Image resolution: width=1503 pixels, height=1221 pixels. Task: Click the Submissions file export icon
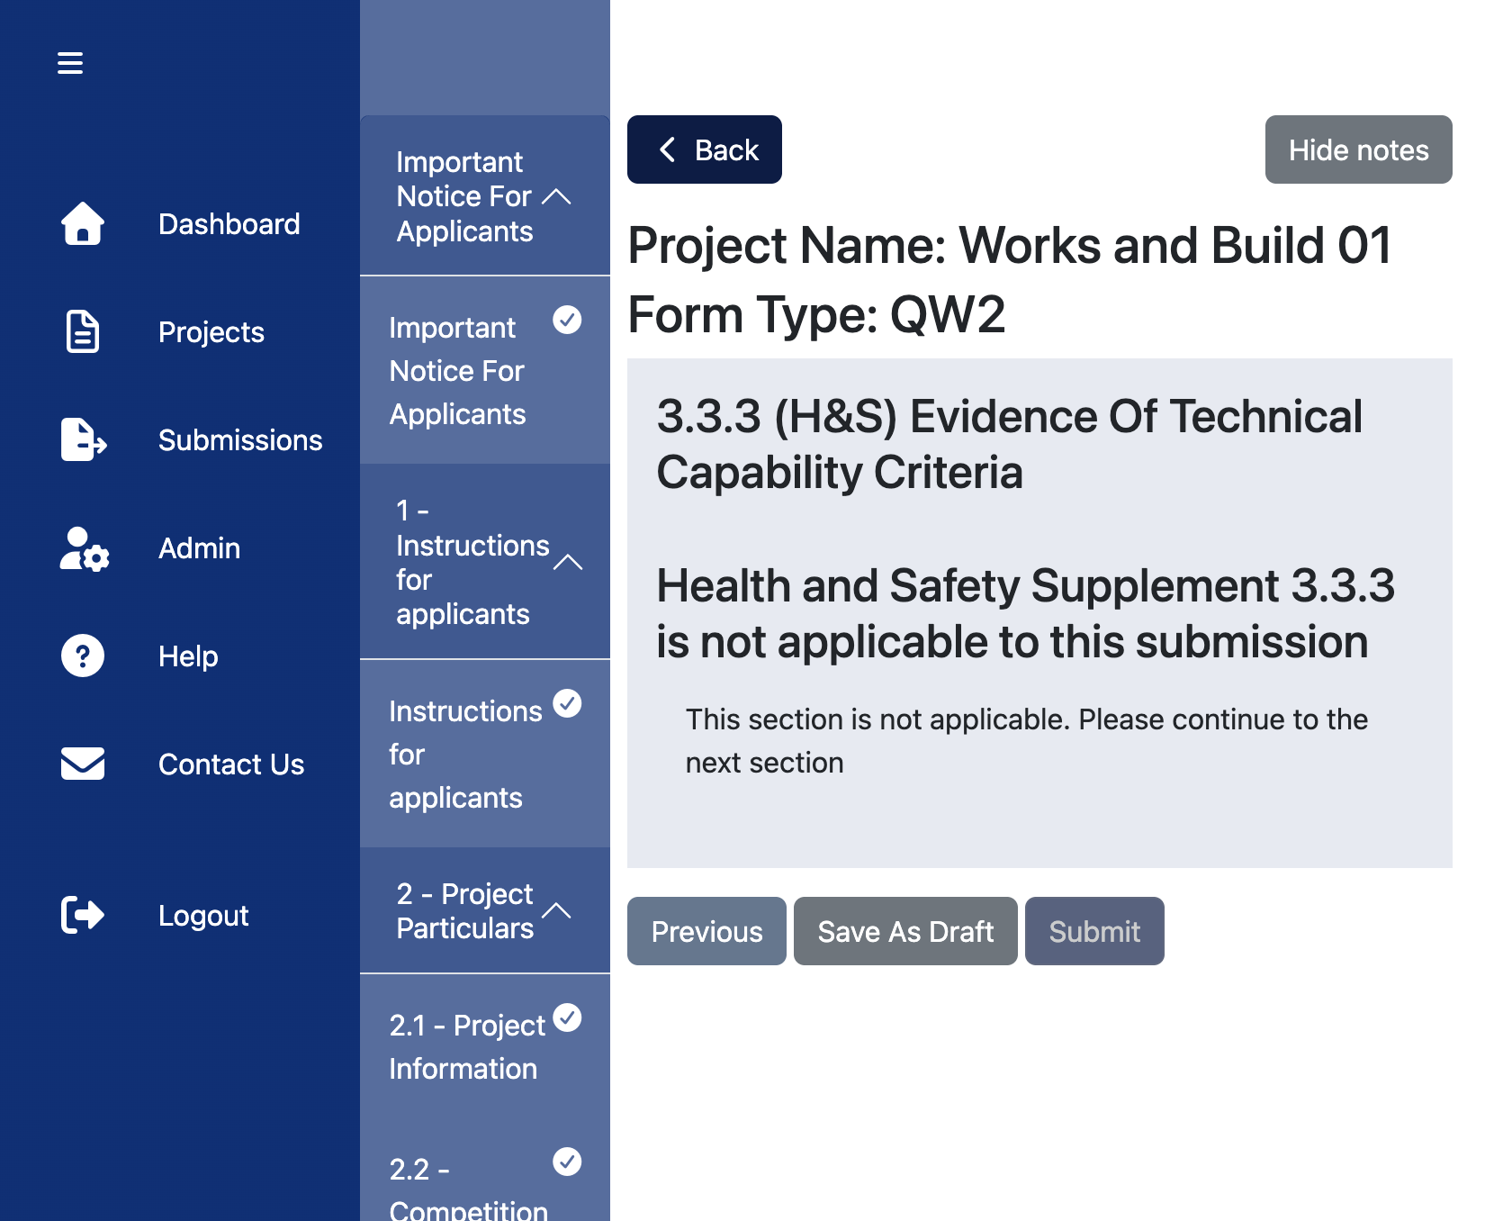tap(84, 439)
